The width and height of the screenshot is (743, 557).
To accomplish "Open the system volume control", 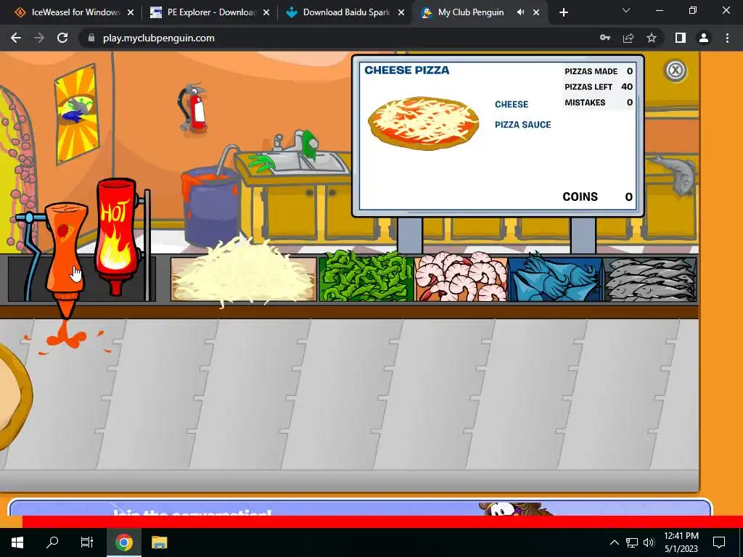I will point(649,542).
